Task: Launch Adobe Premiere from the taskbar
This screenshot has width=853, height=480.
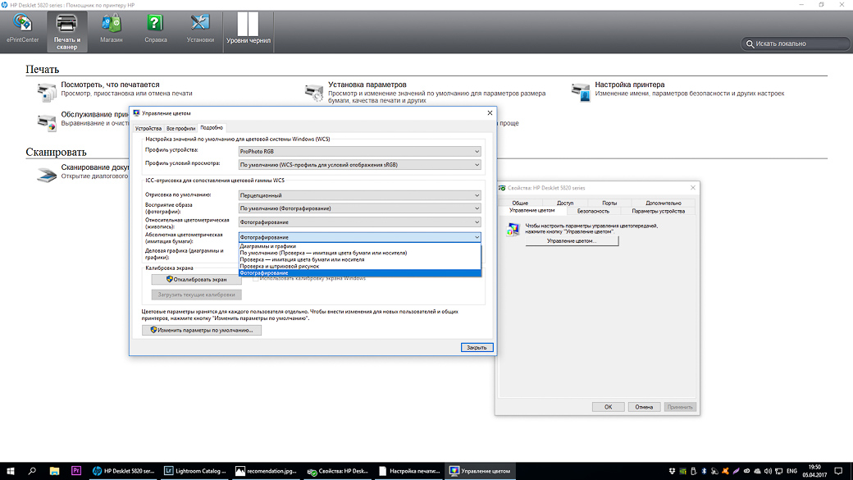Action: tap(76, 471)
